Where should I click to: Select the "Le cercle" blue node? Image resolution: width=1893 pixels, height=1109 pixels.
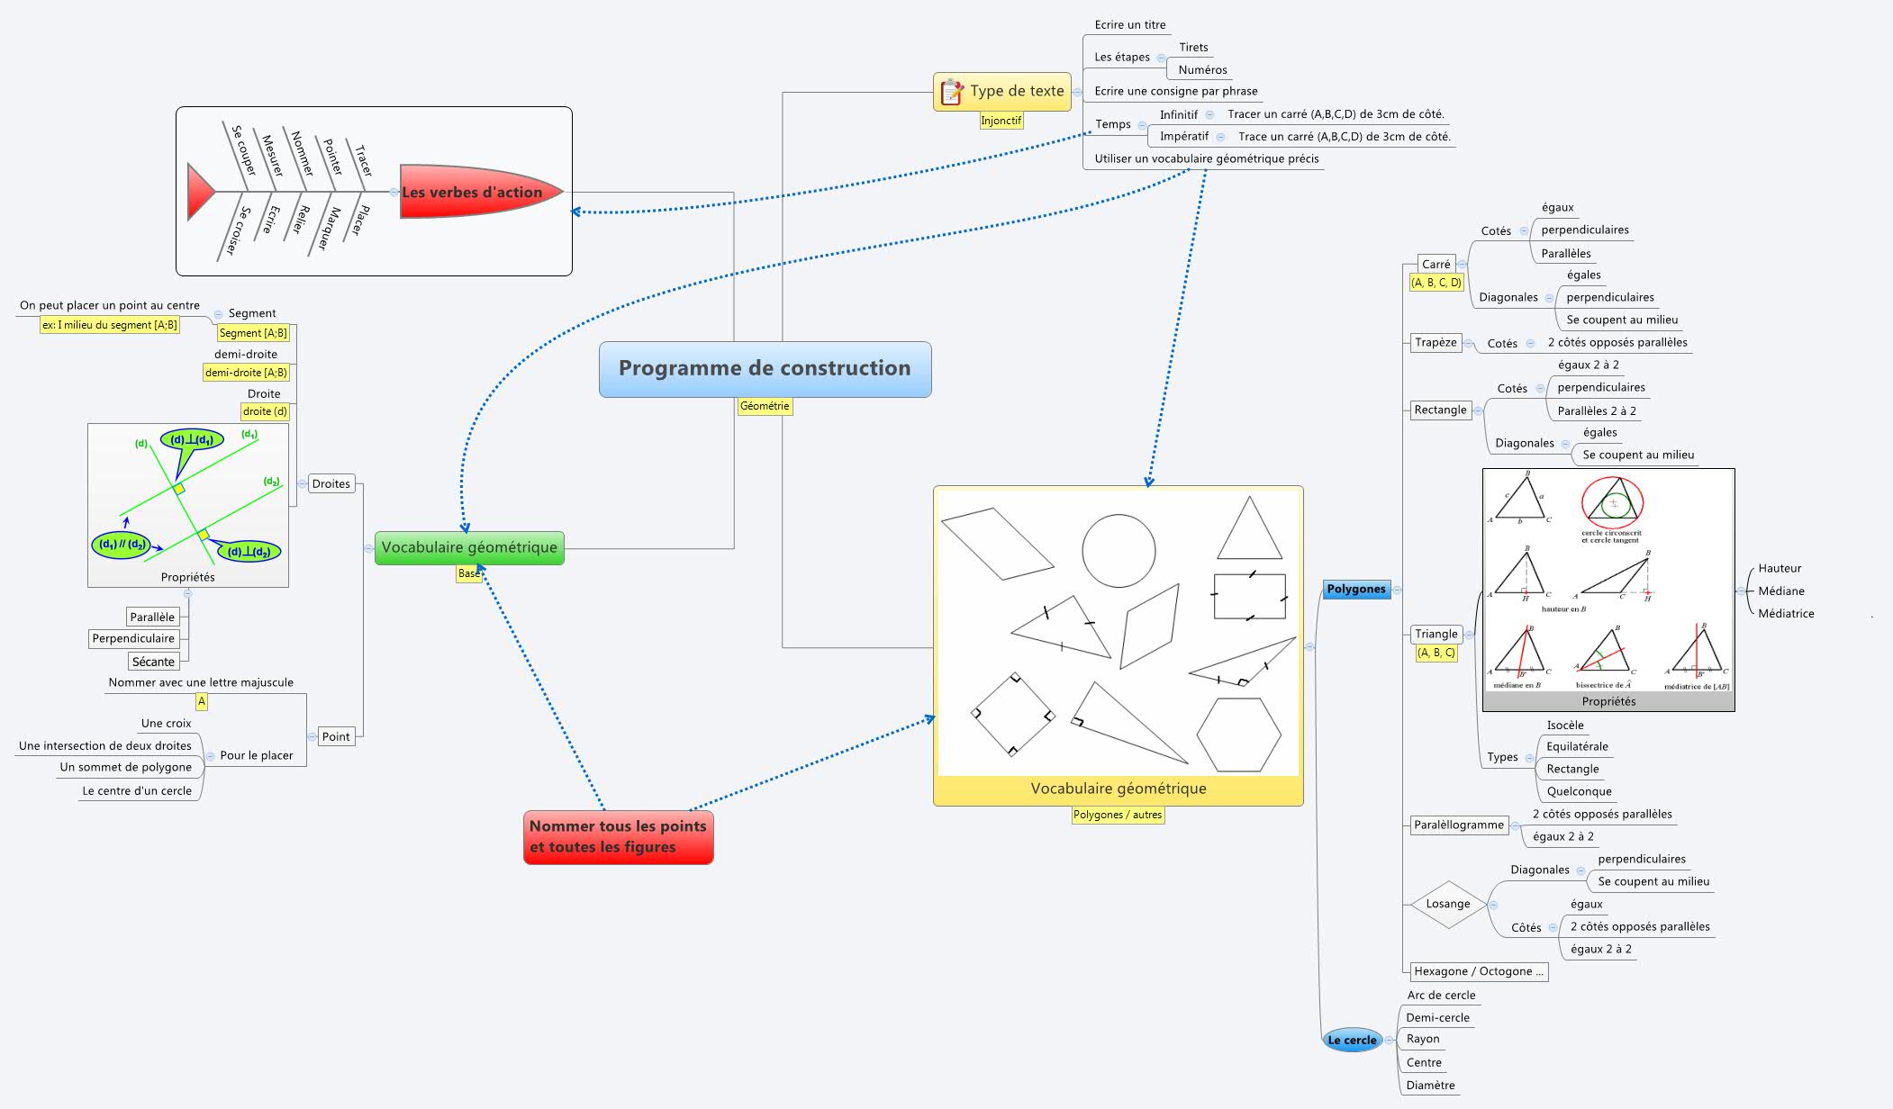[x=1351, y=1040]
